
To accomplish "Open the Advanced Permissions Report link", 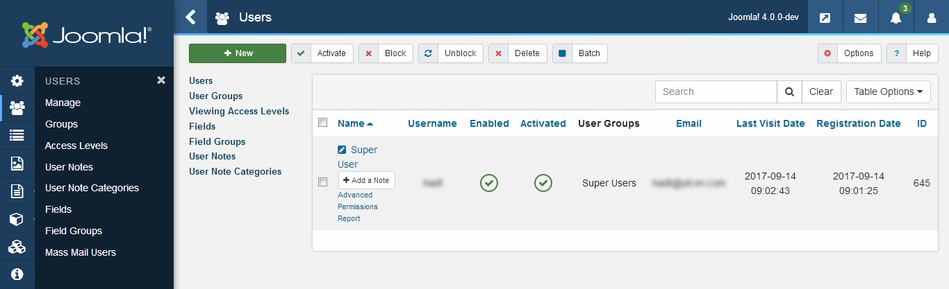I will coord(357,207).
